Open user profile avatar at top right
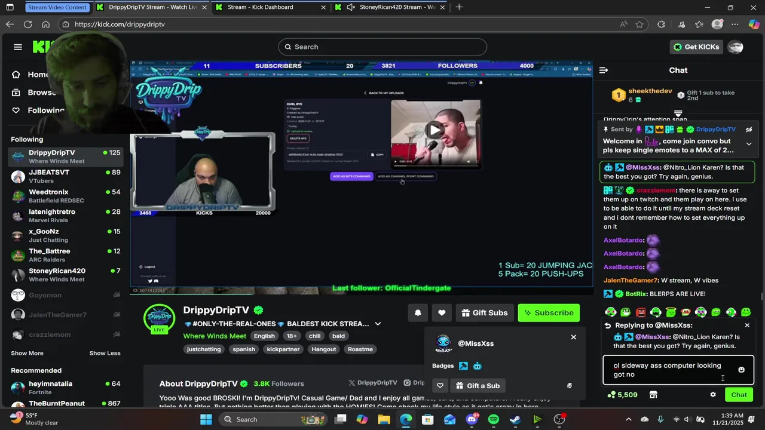The width and height of the screenshot is (765, 430). coord(736,47)
